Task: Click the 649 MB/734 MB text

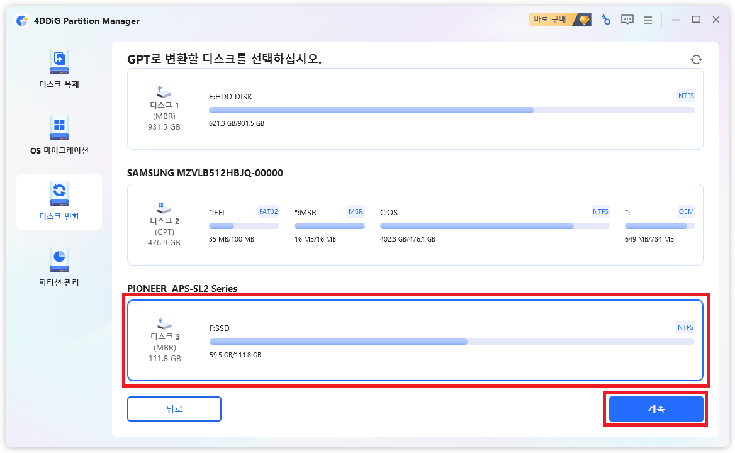Action: [649, 239]
